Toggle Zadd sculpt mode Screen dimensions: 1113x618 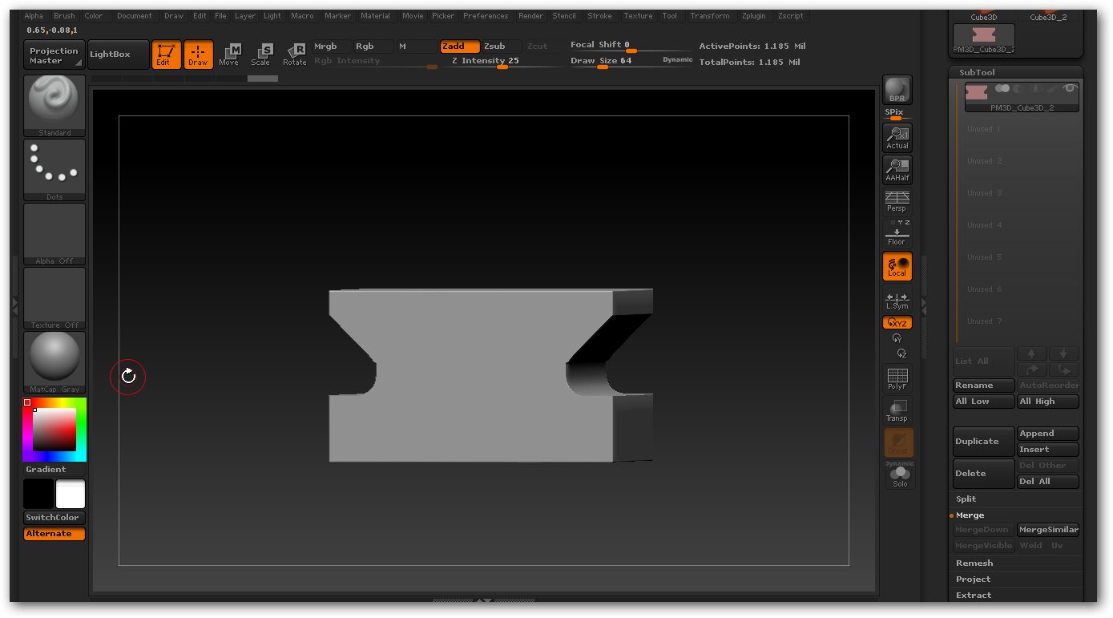click(x=460, y=46)
